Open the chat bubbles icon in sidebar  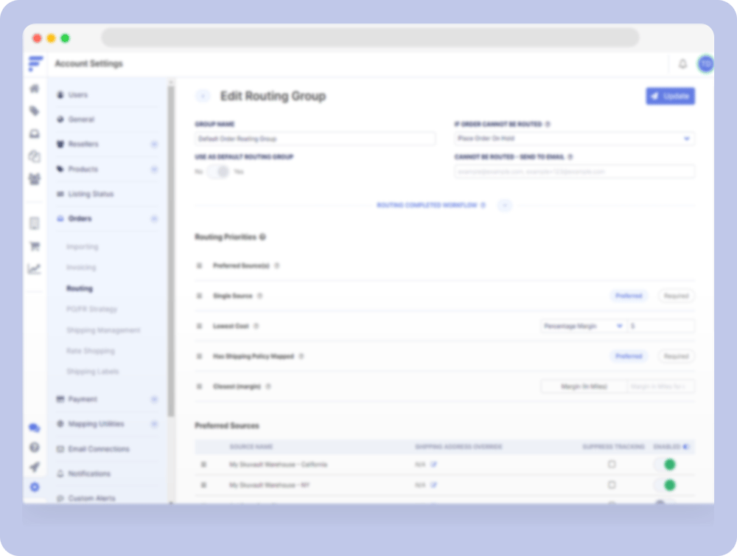(34, 428)
